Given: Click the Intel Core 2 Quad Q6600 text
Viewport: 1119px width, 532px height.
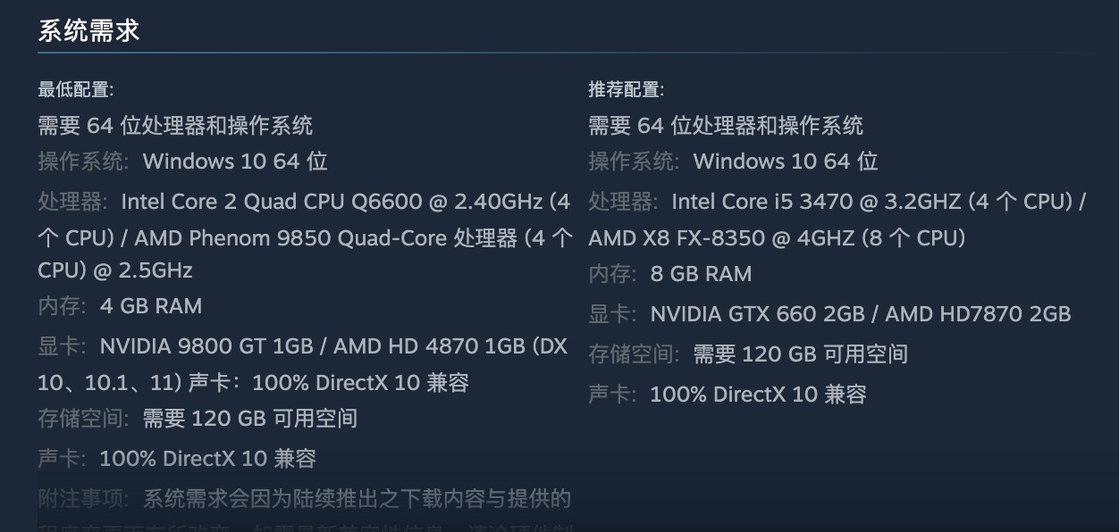Looking at the screenshot, I should click(x=271, y=202).
